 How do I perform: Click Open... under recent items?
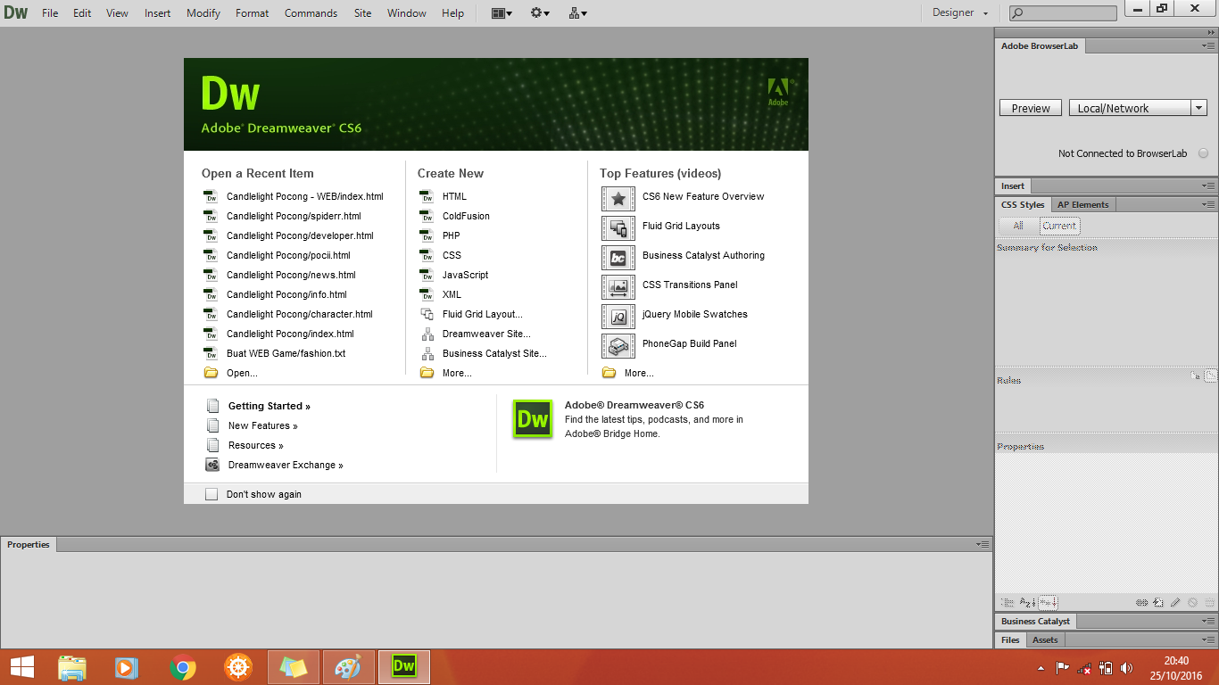point(242,373)
